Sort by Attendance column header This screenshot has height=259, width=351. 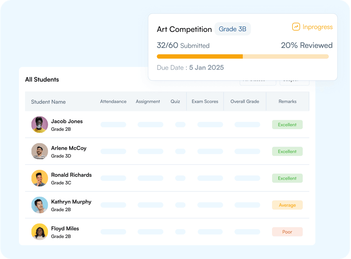113,101
